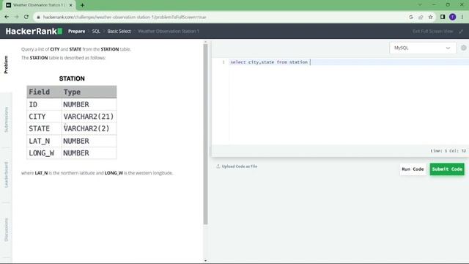Viewport: 469px width, 264px height.
Task: Select the STATE field cell
Action: tap(44, 128)
